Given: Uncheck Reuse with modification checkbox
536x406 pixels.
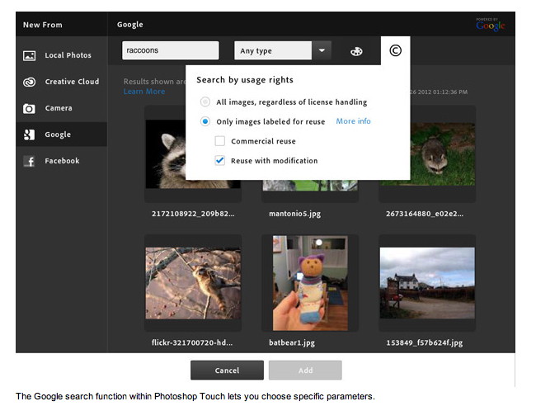Looking at the screenshot, I should [220, 160].
